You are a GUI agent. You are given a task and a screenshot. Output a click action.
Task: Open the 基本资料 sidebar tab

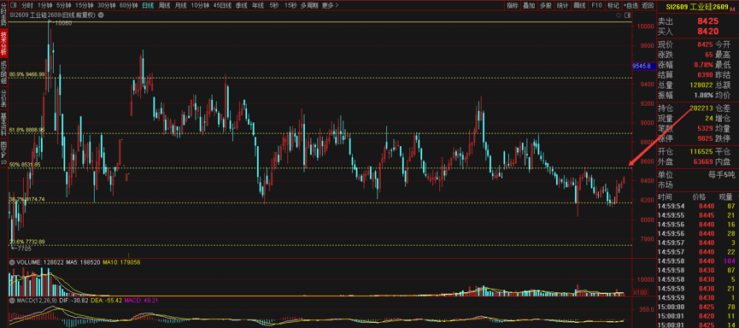pos(3,124)
